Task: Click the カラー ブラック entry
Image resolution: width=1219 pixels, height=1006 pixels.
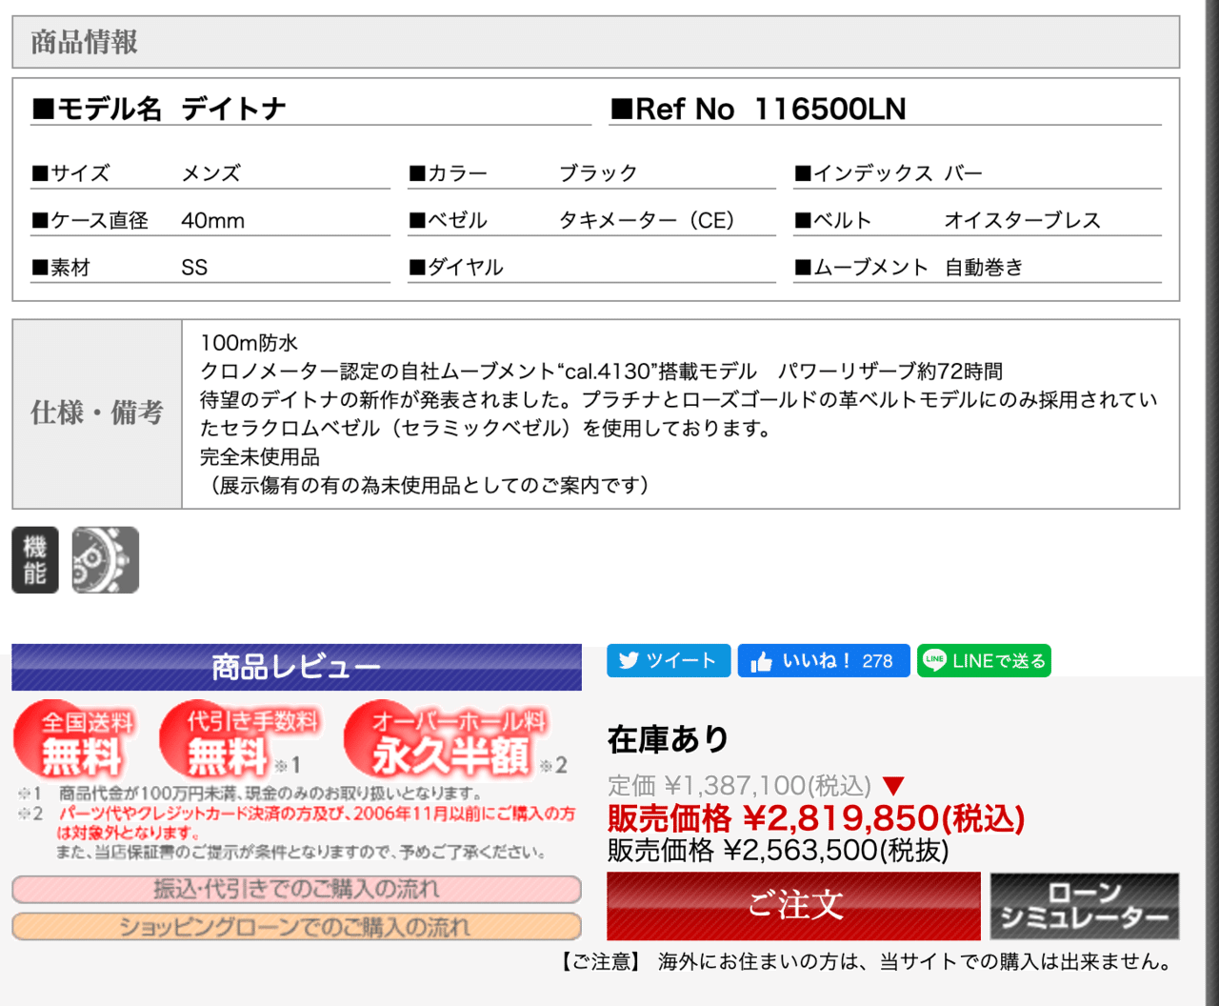Action: (592, 173)
